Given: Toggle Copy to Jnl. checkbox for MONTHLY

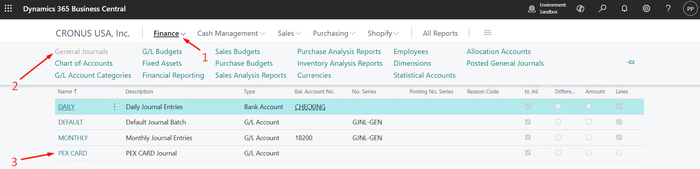Looking at the screenshot, I should (x=528, y=137).
